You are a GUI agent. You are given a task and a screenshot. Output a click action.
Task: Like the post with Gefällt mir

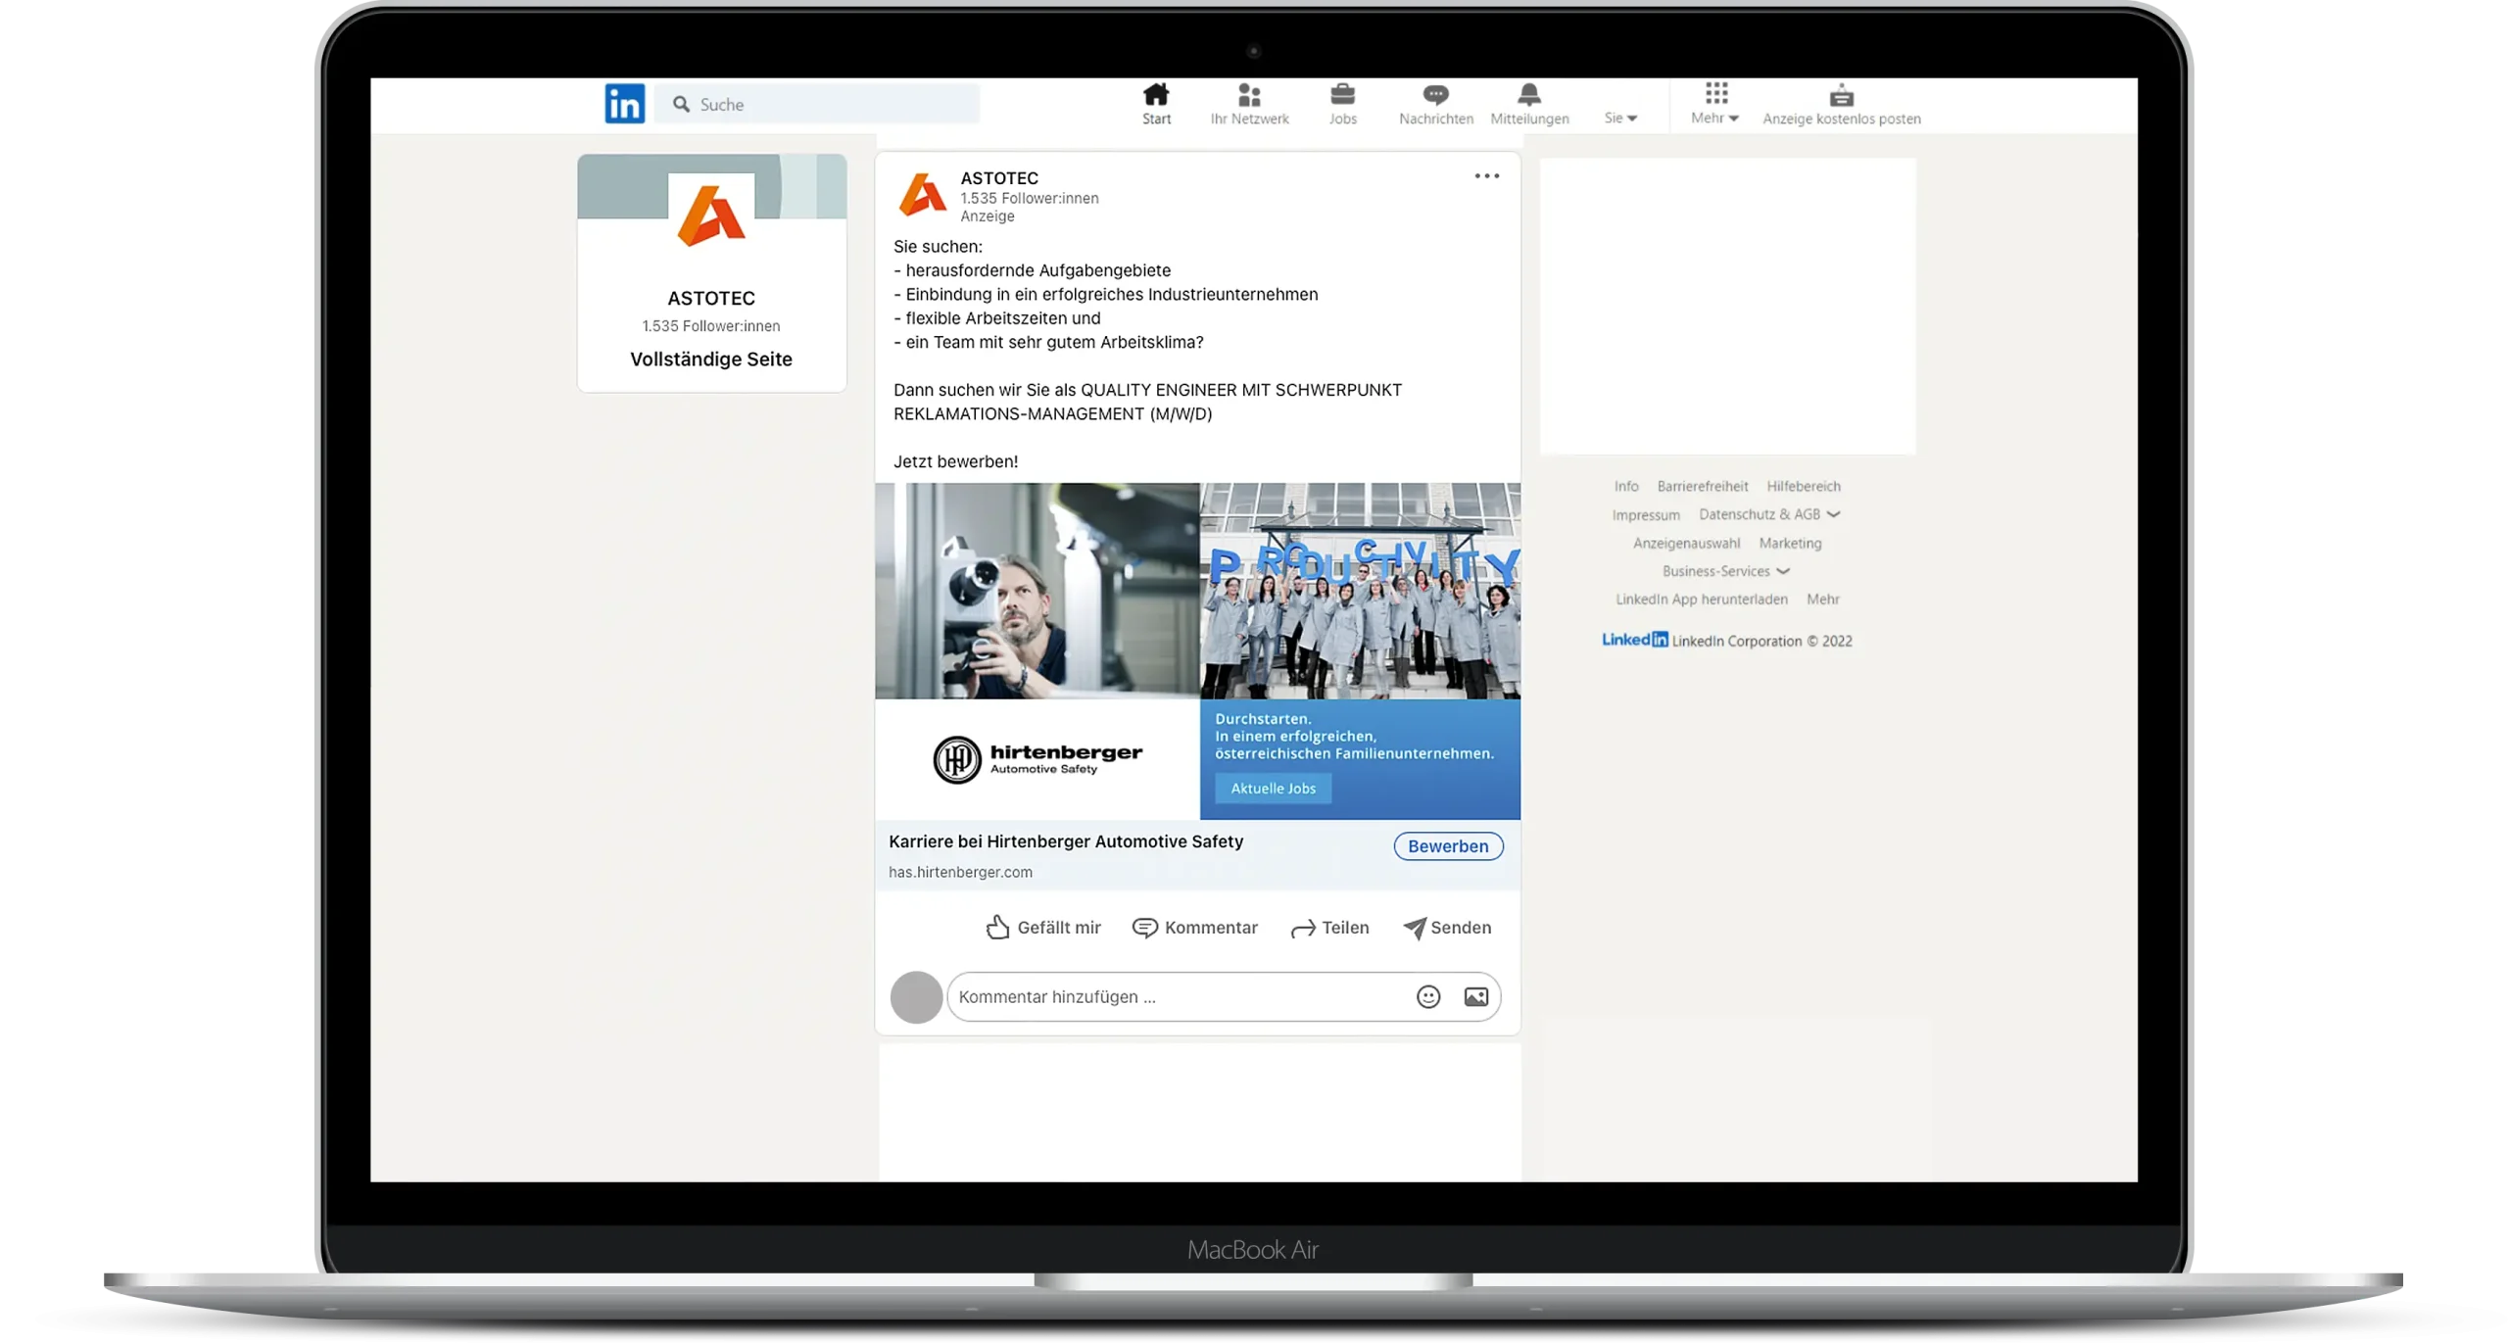point(1042,927)
